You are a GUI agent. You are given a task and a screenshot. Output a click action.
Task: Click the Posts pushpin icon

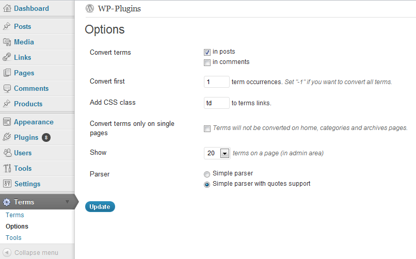coord(7,26)
